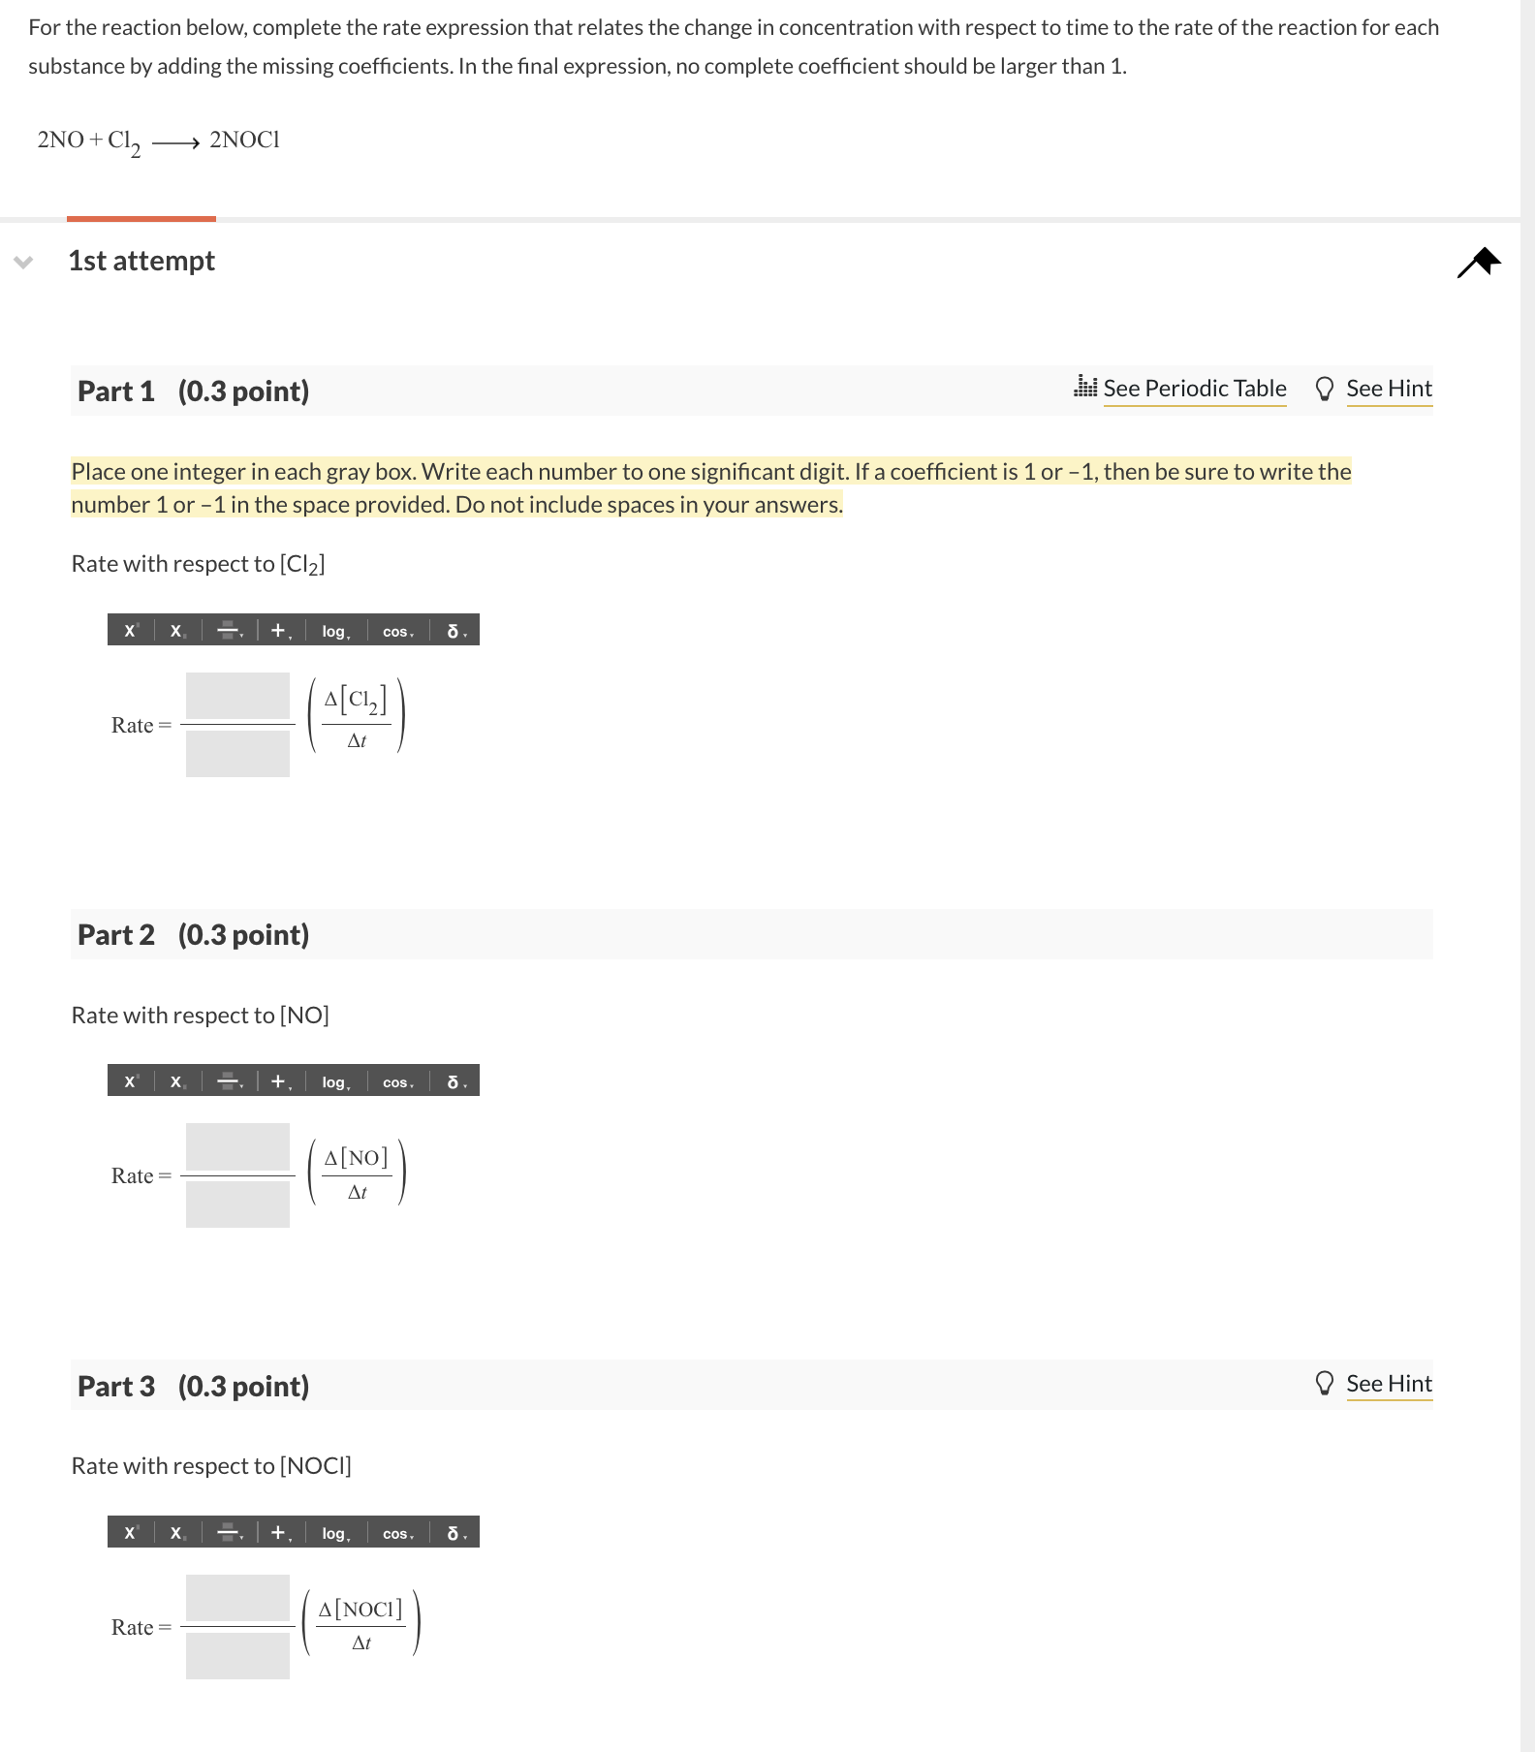Click the bookmark flag icon at top right
This screenshot has height=1752, width=1535.
[1478, 261]
